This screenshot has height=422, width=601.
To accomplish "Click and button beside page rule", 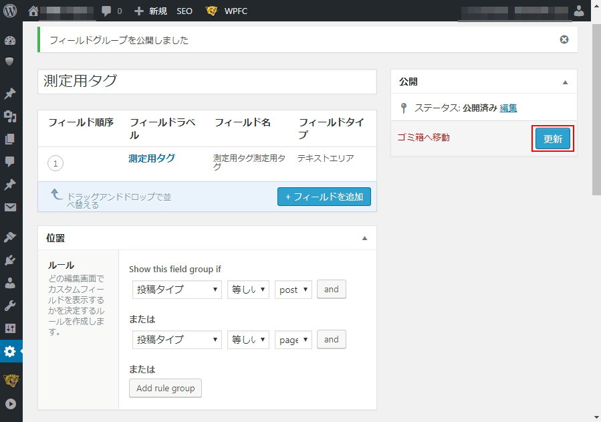I will pos(331,340).
